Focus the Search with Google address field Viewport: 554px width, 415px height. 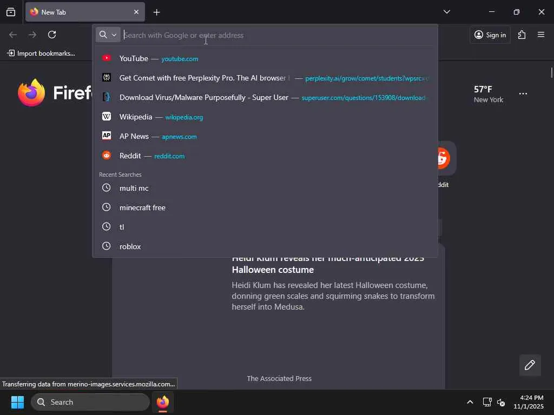[278, 35]
